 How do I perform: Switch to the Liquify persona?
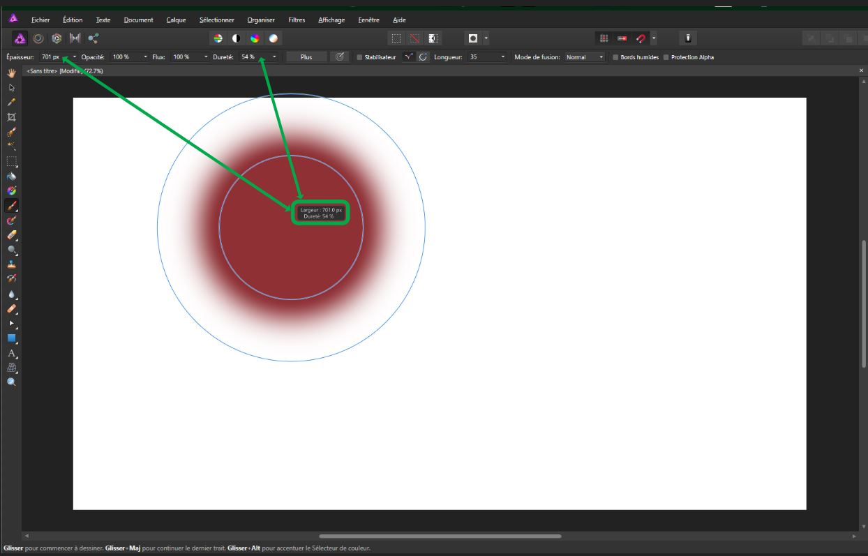(x=38, y=38)
